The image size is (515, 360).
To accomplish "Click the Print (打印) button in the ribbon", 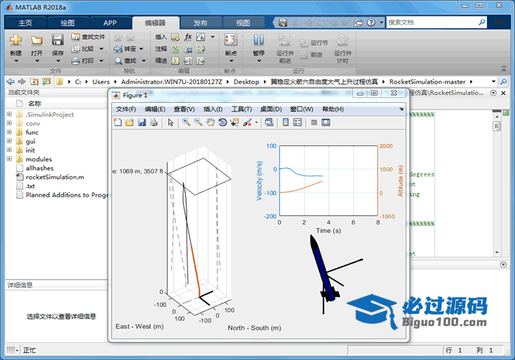I will click(83, 60).
